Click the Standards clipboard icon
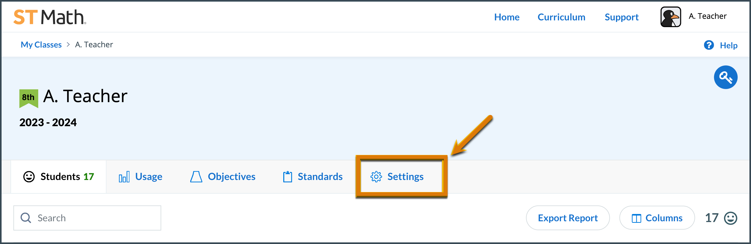 (x=287, y=177)
